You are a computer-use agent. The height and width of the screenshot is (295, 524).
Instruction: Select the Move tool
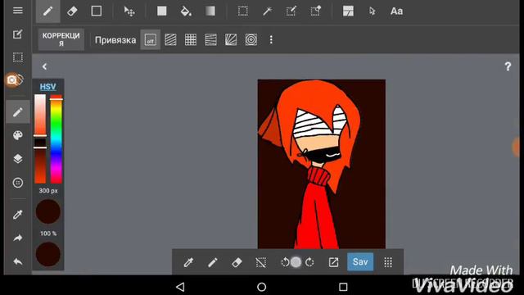tap(129, 11)
